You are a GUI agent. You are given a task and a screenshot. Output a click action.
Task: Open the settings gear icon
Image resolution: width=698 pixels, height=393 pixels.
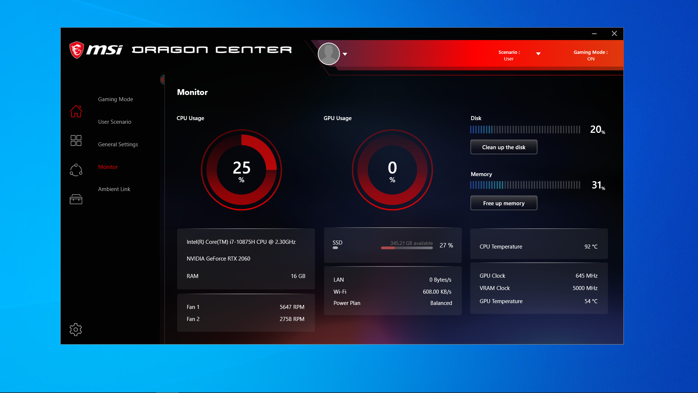click(x=76, y=330)
